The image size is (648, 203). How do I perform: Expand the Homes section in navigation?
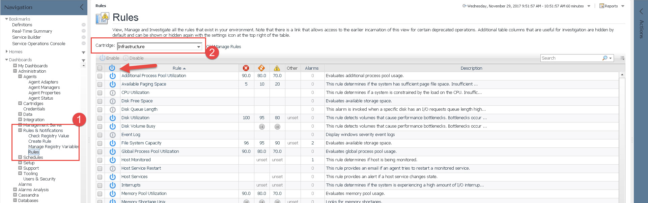(x=7, y=52)
